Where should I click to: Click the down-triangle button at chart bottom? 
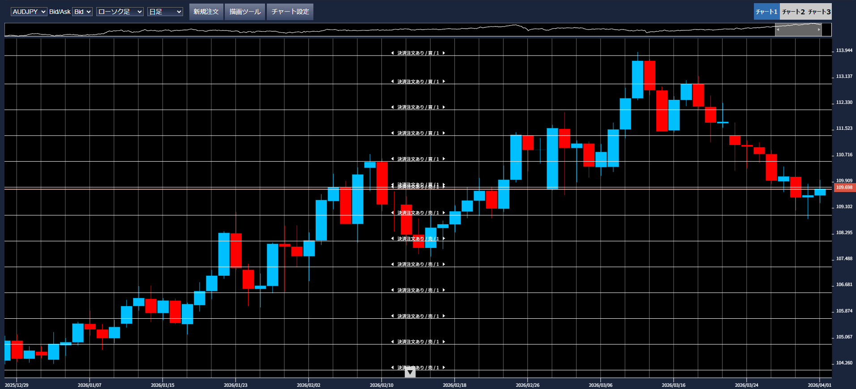point(410,372)
